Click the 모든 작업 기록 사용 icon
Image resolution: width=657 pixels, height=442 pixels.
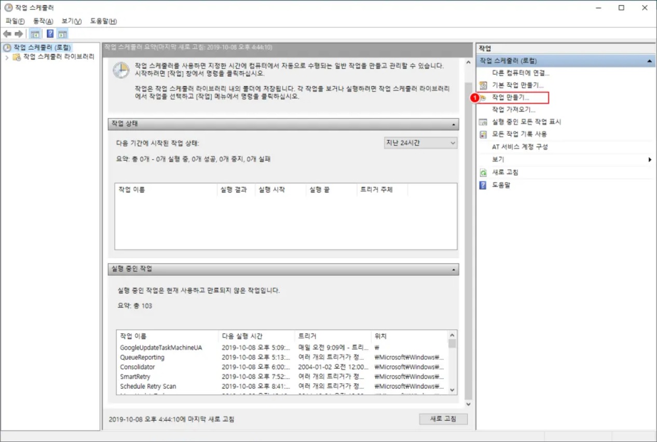tap(483, 135)
